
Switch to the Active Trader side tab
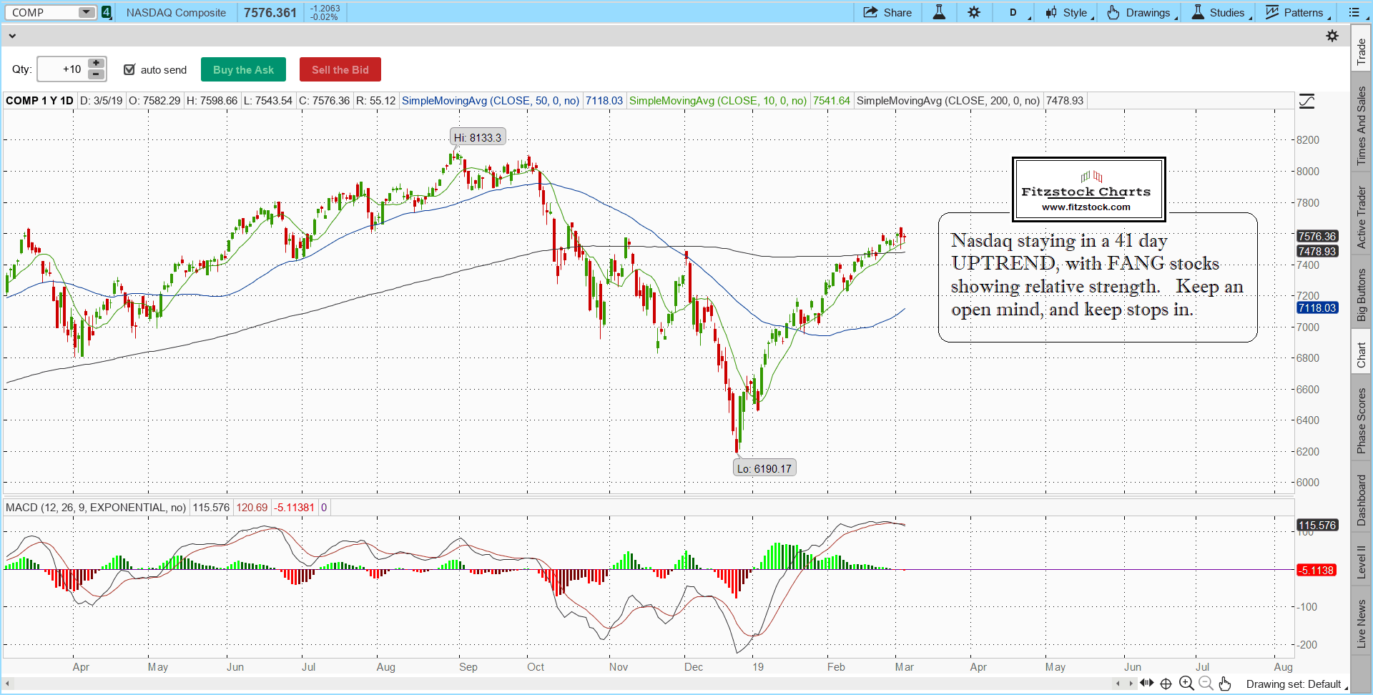tap(1361, 217)
